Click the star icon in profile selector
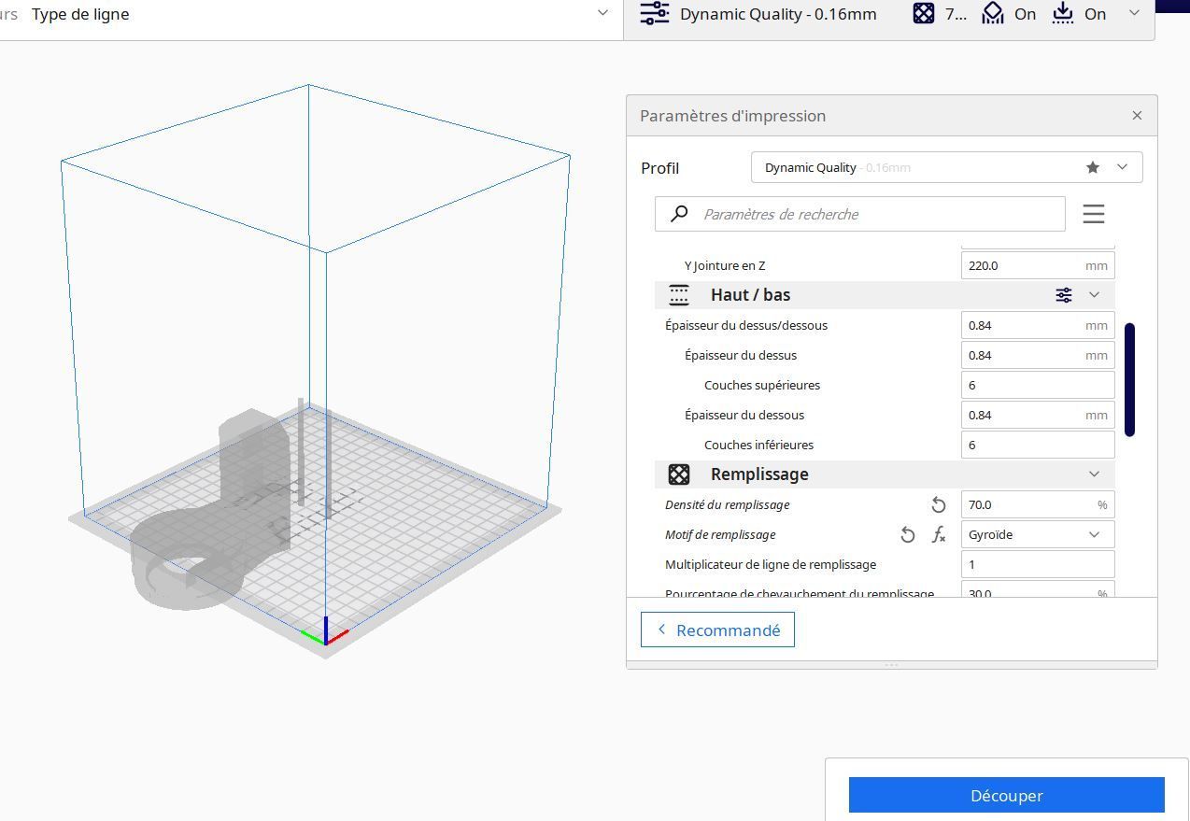 1093,167
